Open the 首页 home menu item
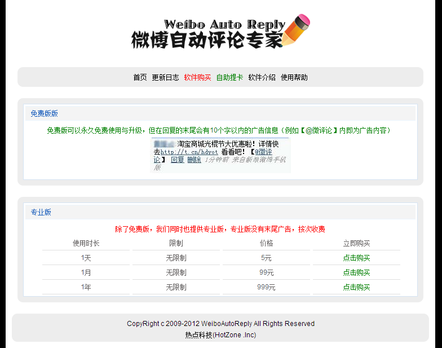 140,77
